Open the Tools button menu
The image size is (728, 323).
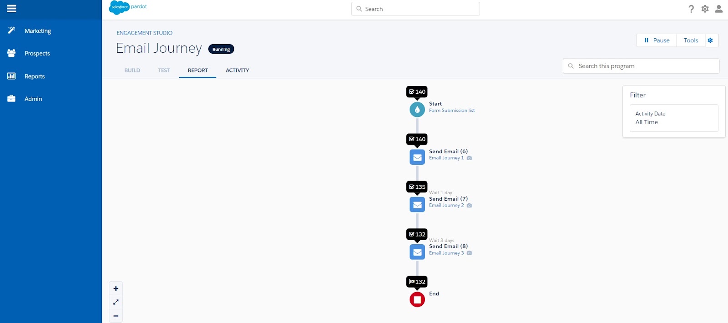click(691, 40)
